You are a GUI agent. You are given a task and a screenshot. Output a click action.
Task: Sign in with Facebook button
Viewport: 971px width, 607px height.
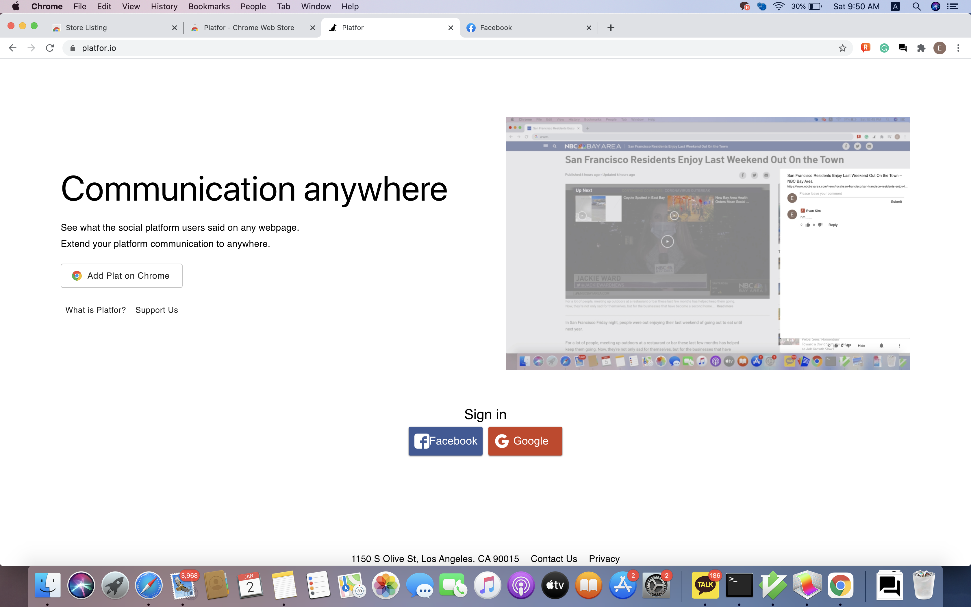tap(445, 441)
